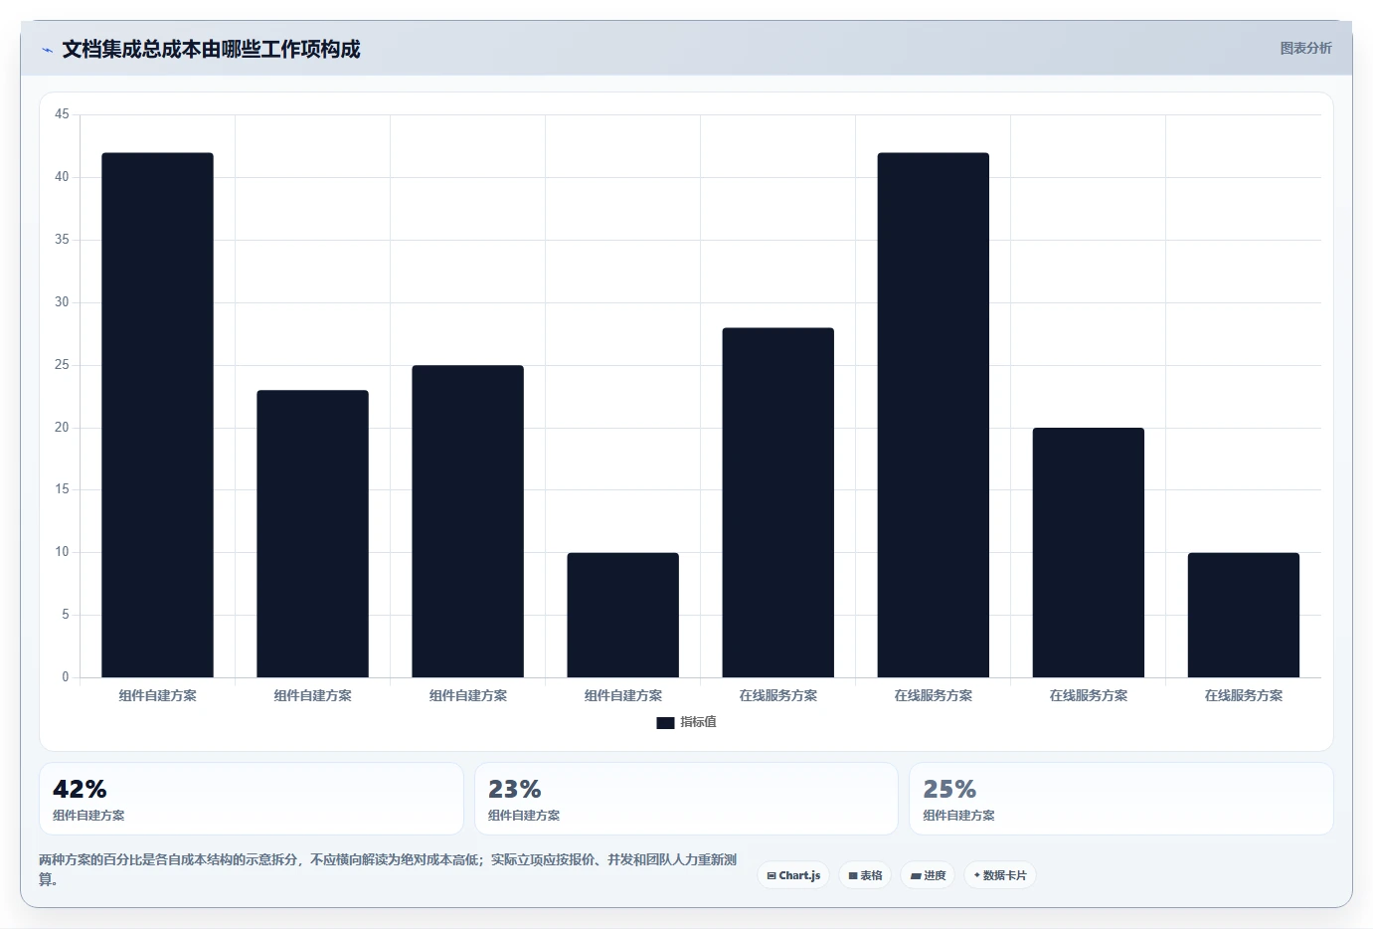The height and width of the screenshot is (929, 1373).
Task: Click the 23% stat card value
Action: [x=514, y=789]
